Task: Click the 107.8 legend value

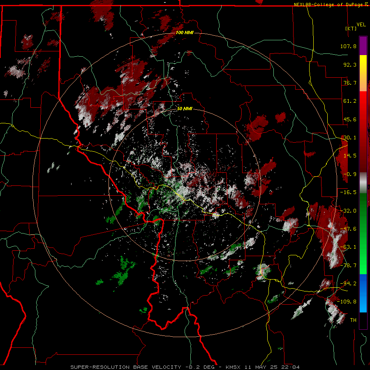Action: [x=348, y=46]
